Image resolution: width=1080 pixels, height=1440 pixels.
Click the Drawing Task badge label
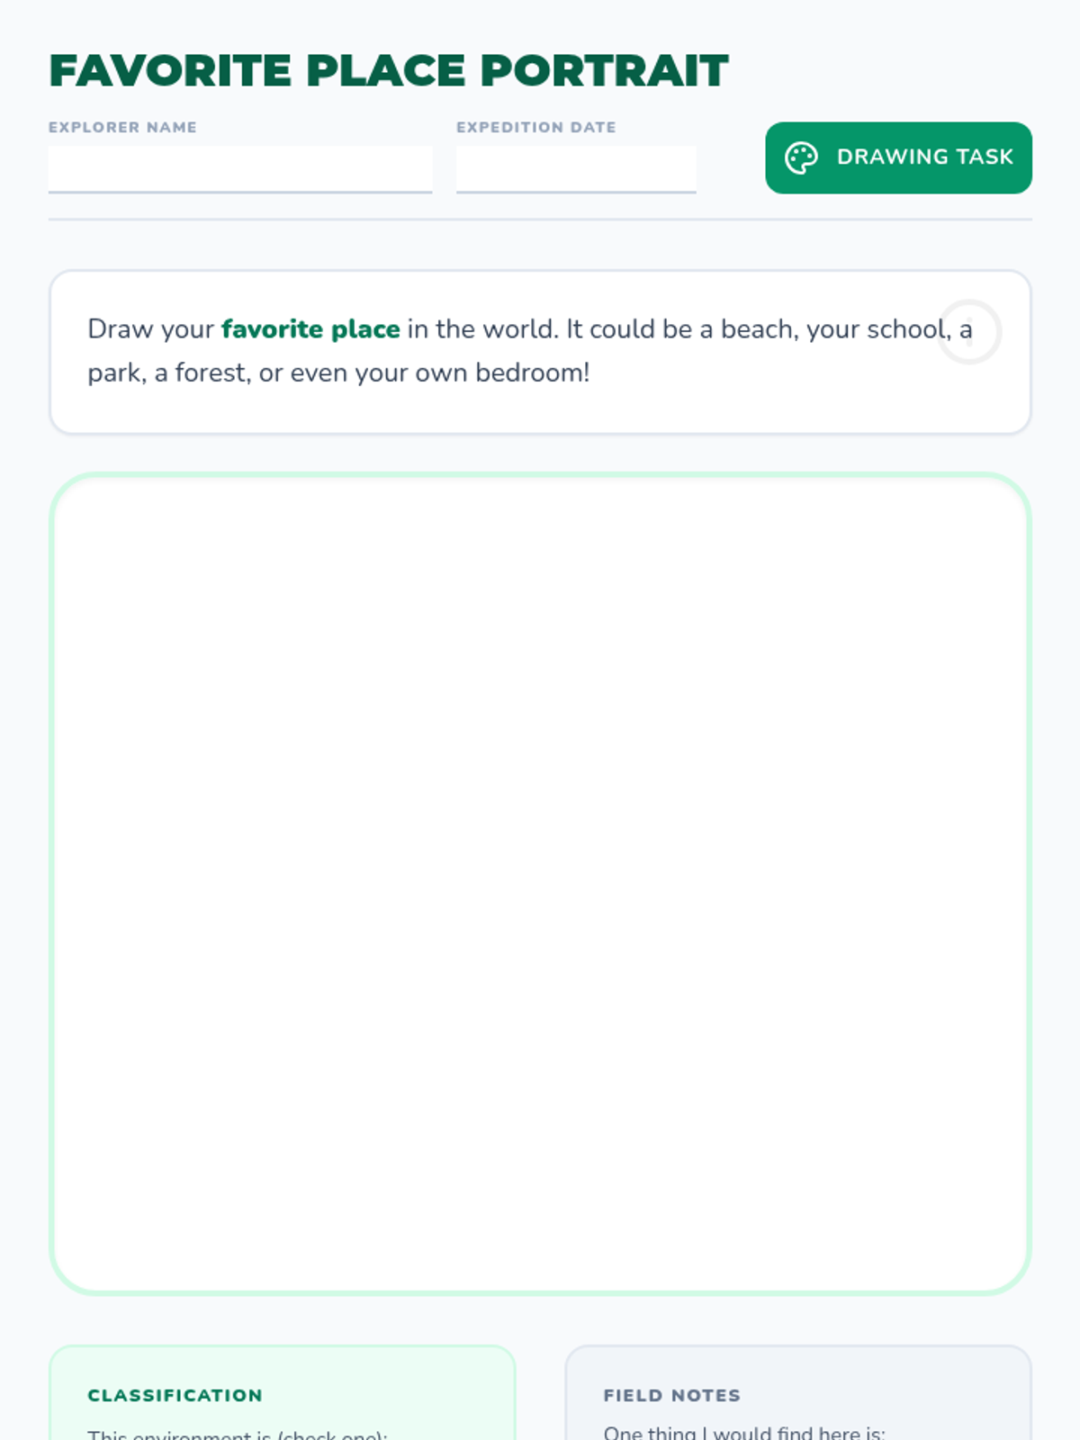pyautogui.click(x=925, y=157)
